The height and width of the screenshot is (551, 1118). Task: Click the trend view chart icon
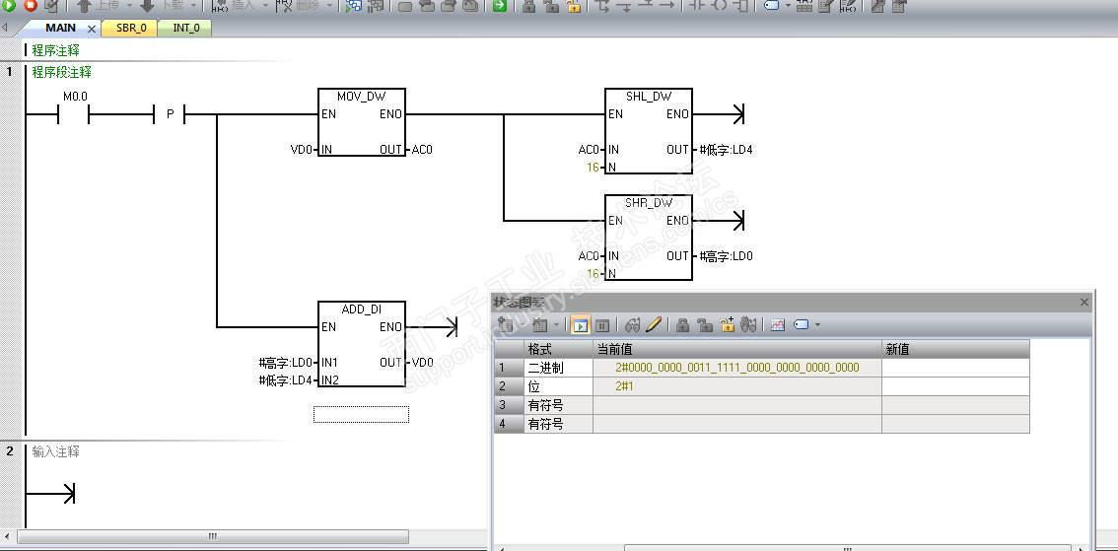[x=778, y=325]
